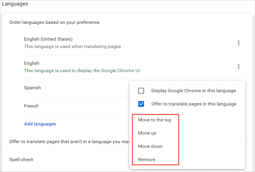
Task: Click the Languages section heading
Action: (x=15, y=4)
